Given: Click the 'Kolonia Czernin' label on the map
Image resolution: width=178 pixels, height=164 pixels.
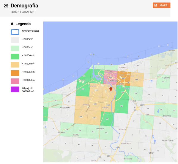Looking at the screenshot, I should [x=167, y=140].
